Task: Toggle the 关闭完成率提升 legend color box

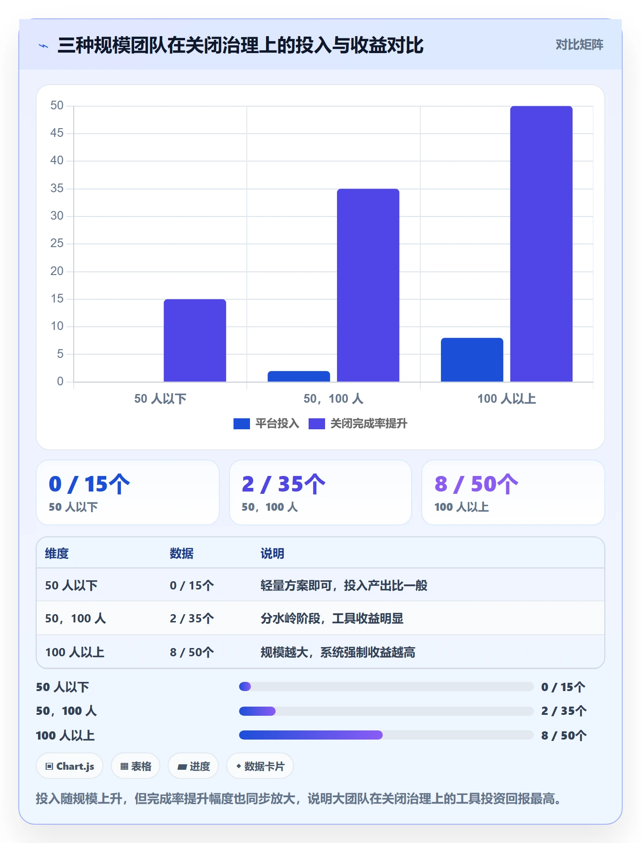Action: [316, 424]
